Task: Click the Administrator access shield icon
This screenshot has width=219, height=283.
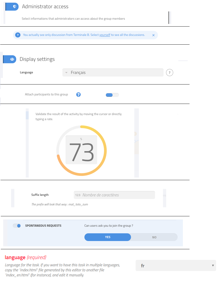Action: [15, 6]
